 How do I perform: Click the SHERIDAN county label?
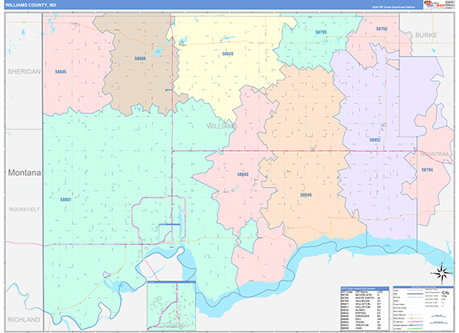[24, 72]
